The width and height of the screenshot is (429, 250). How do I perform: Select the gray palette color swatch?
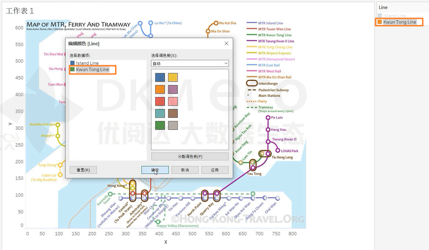pos(173,125)
